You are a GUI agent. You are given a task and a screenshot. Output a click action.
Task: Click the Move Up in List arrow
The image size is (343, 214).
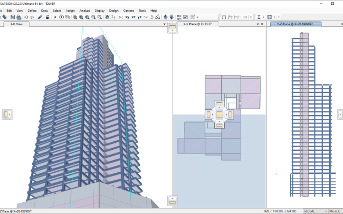(165, 17)
